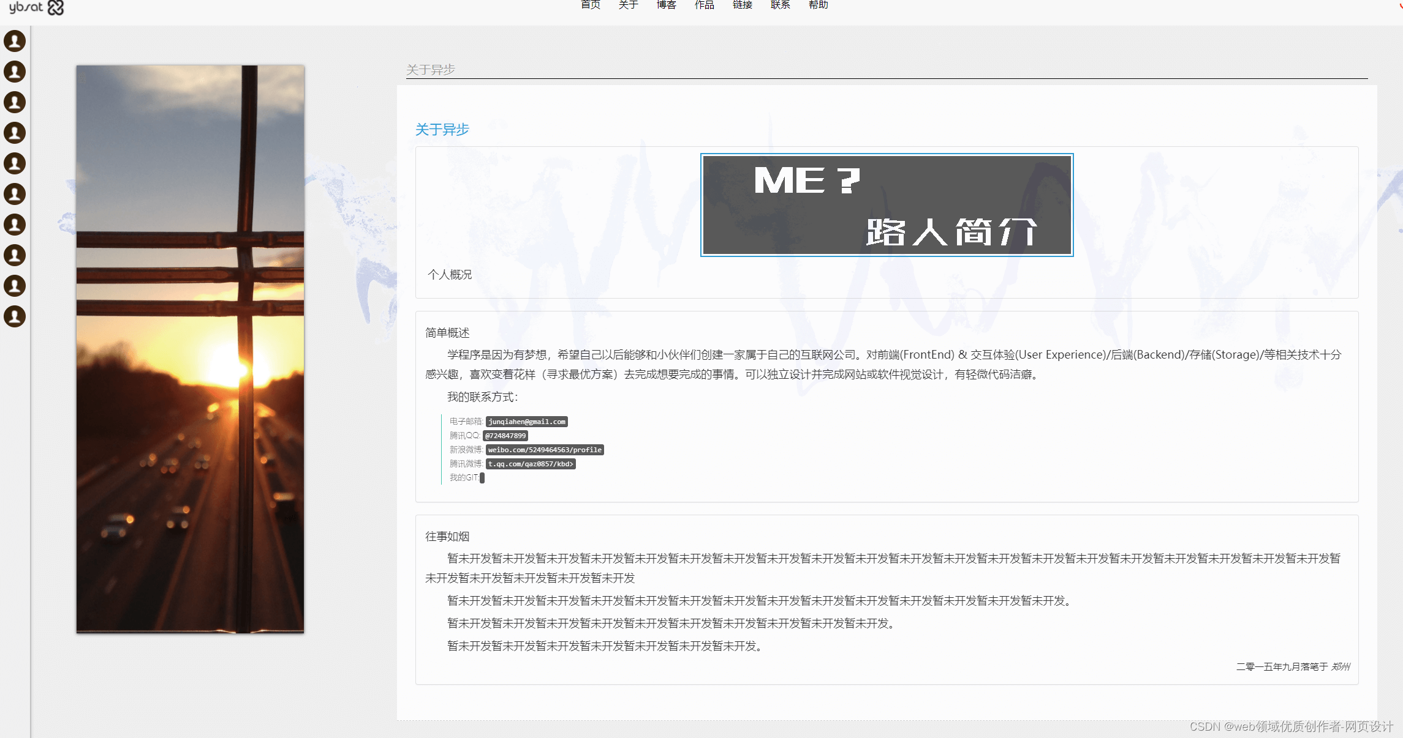Click the ninth avatar icon in sidebar

pyautogui.click(x=15, y=286)
